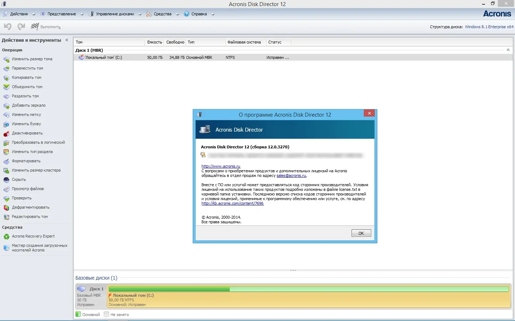Click the key icon beside the blurred license line
515x321 pixels.
(203, 155)
